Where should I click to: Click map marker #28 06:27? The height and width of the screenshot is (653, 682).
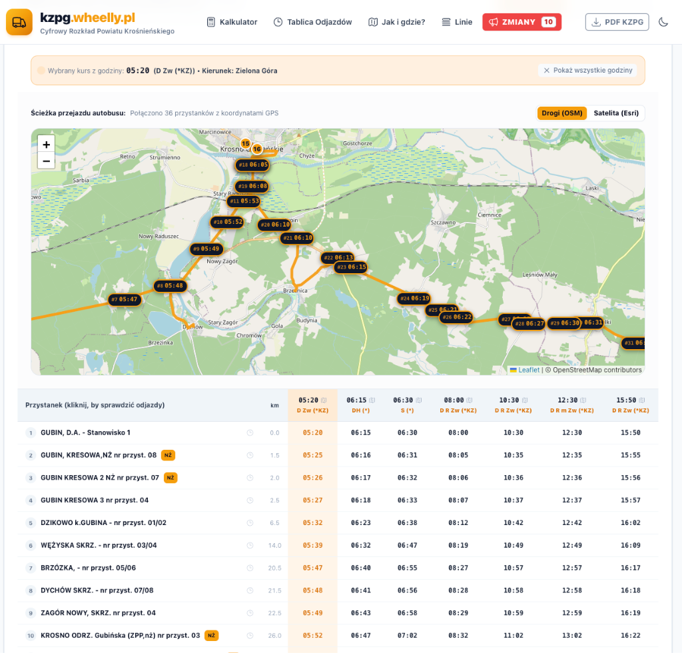(528, 324)
